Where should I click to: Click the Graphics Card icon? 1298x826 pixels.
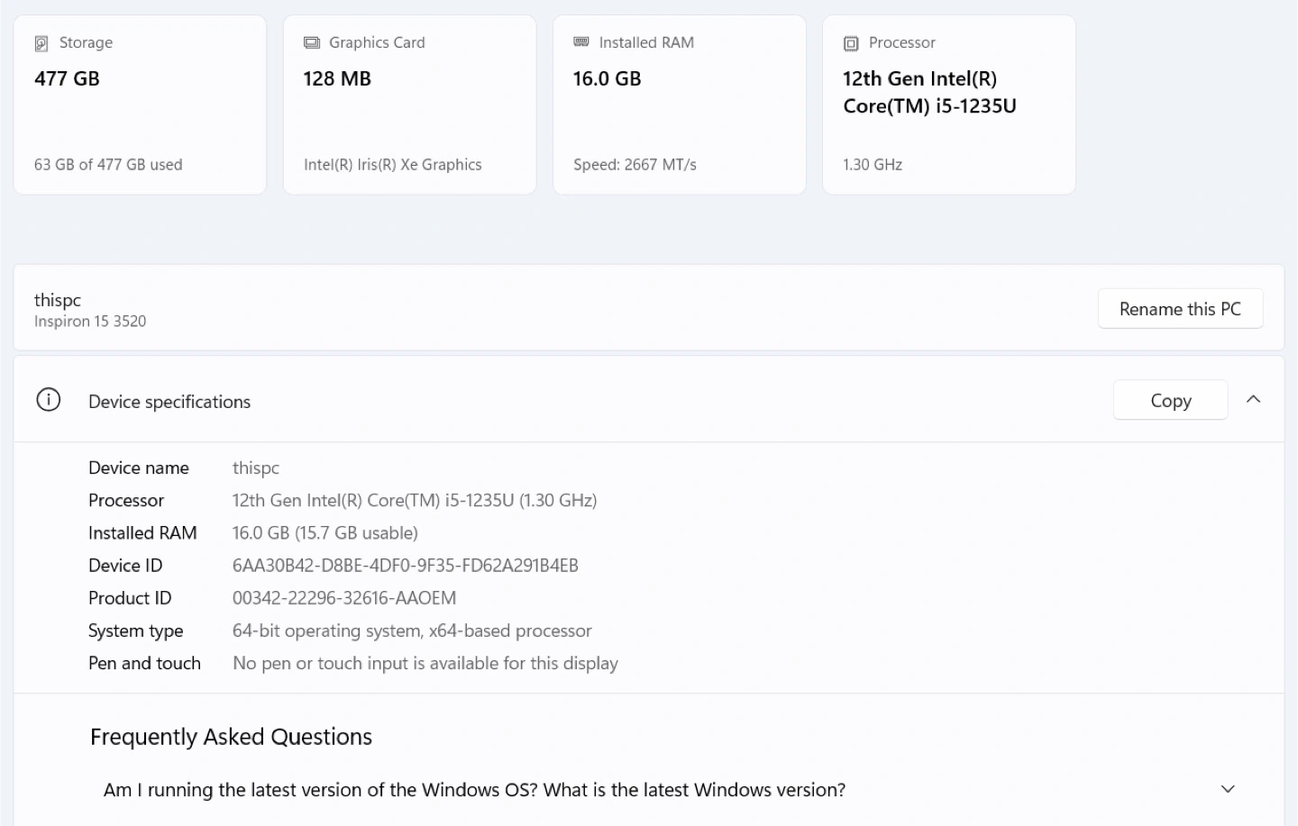pyautogui.click(x=312, y=43)
